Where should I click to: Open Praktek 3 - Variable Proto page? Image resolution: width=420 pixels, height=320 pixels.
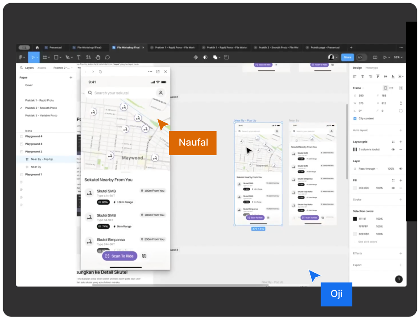pyautogui.click(x=41, y=116)
